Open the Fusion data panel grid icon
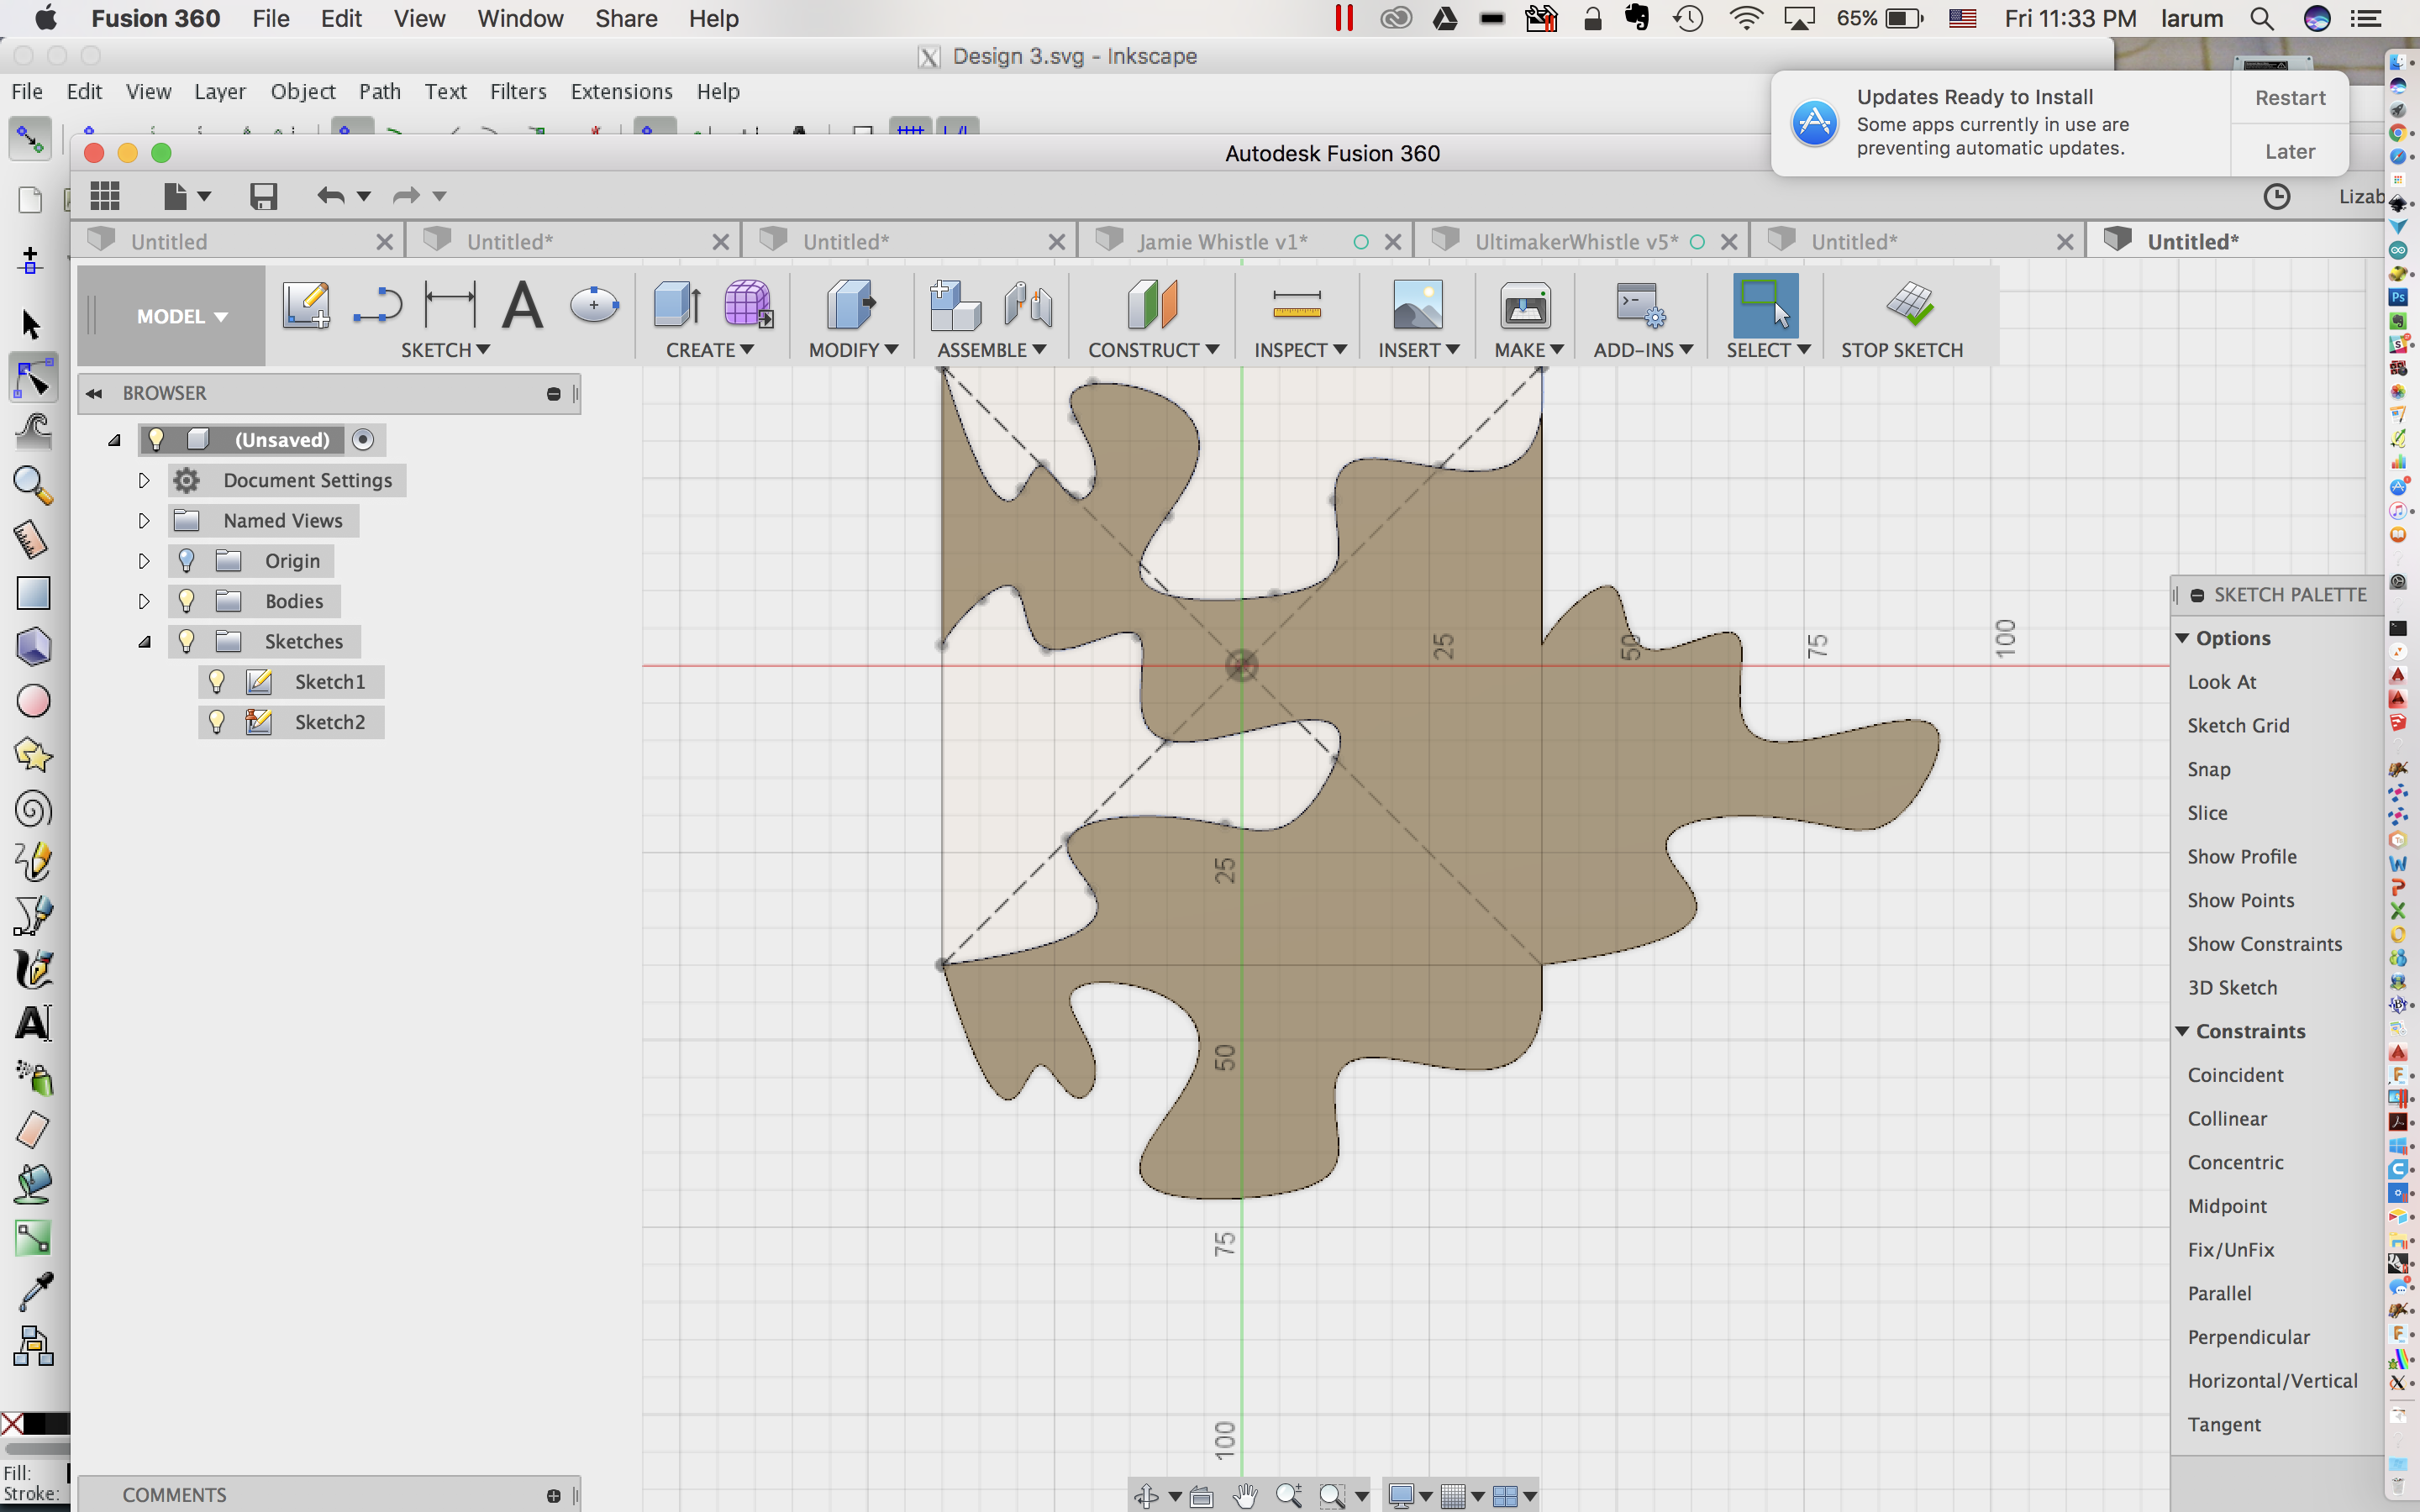This screenshot has width=2420, height=1512. 105,196
